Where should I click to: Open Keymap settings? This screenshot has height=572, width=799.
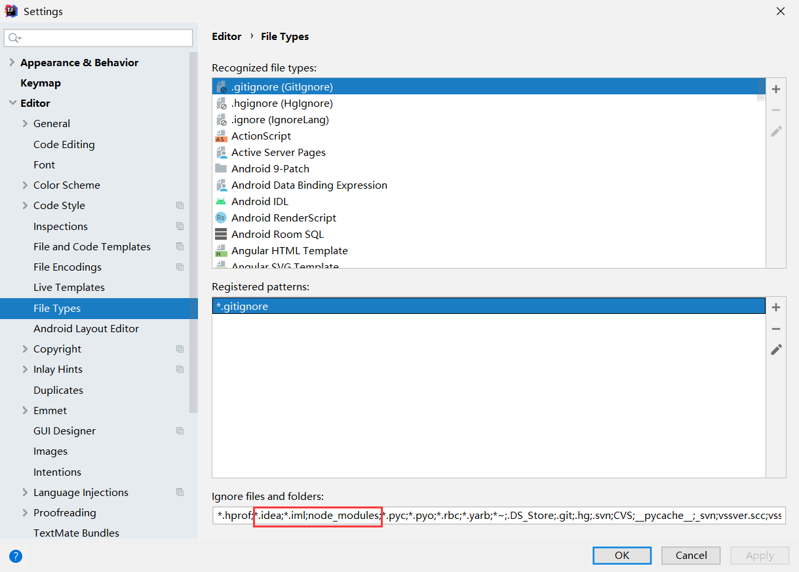[41, 83]
